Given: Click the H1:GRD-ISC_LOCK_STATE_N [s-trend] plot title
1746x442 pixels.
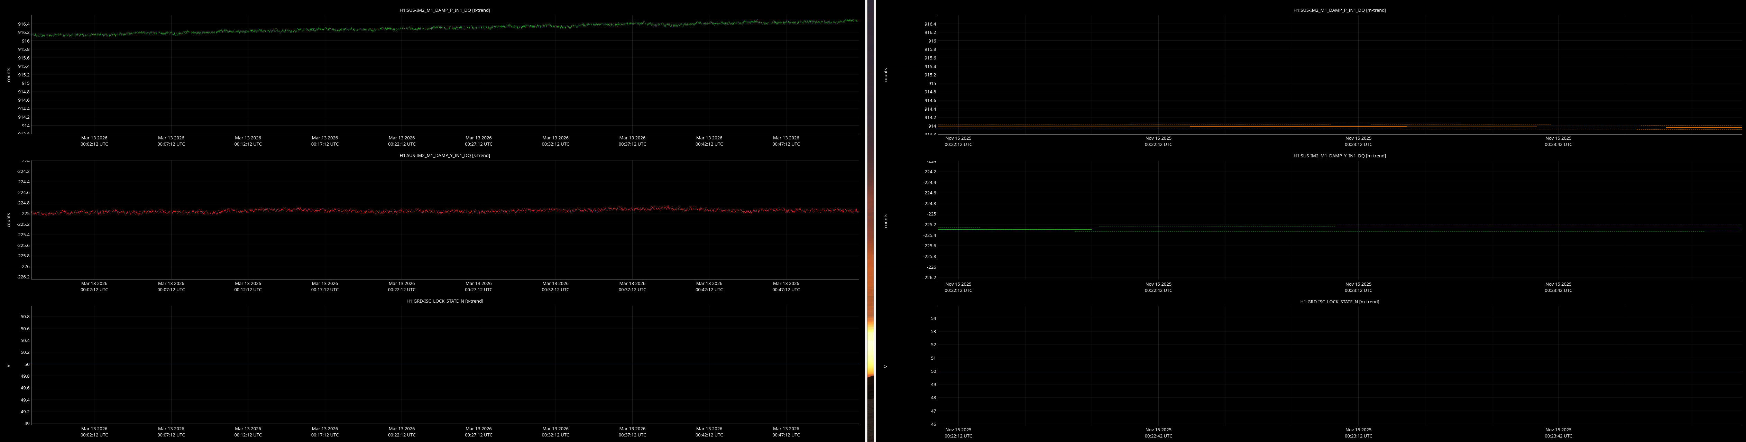Looking at the screenshot, I should (x=444, y=301).
